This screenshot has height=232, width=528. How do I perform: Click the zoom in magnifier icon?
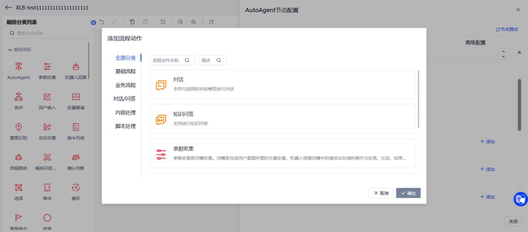[194, 22]
